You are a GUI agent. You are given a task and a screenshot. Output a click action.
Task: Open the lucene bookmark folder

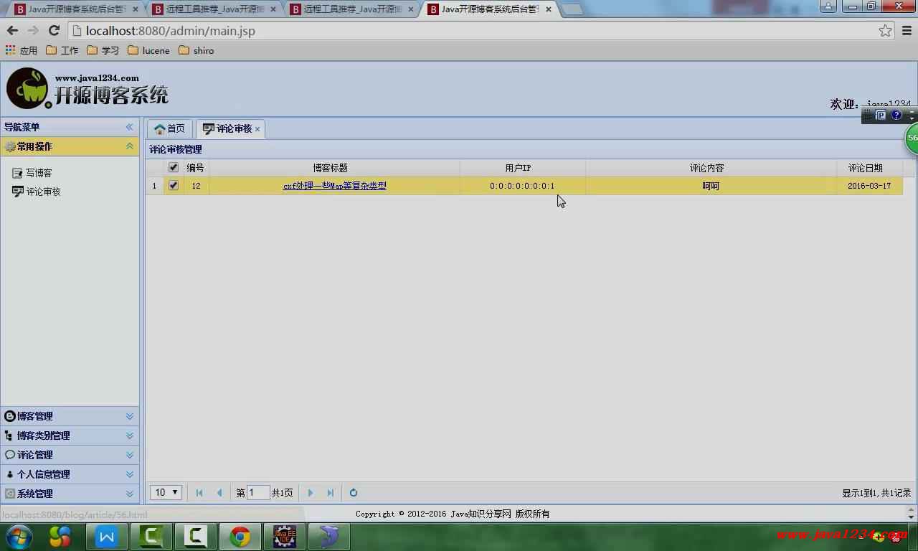click(x=148, y=50)
